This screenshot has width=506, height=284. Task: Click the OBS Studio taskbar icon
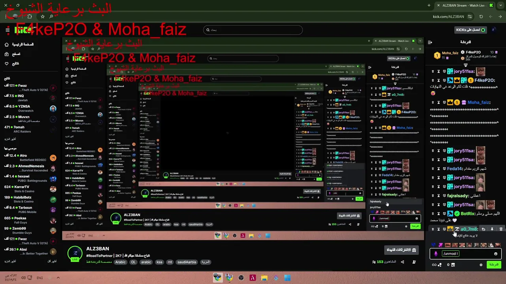point(241,278)
